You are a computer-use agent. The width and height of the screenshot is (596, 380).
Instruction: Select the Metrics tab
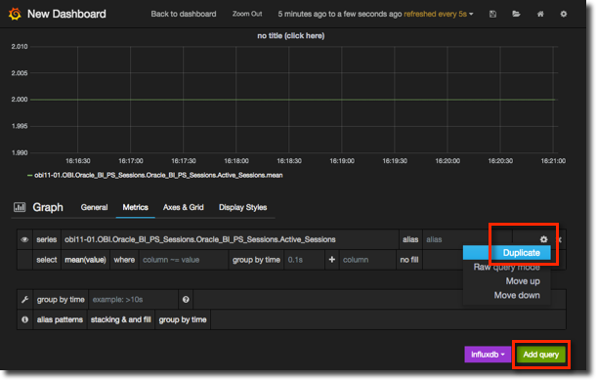135,207
